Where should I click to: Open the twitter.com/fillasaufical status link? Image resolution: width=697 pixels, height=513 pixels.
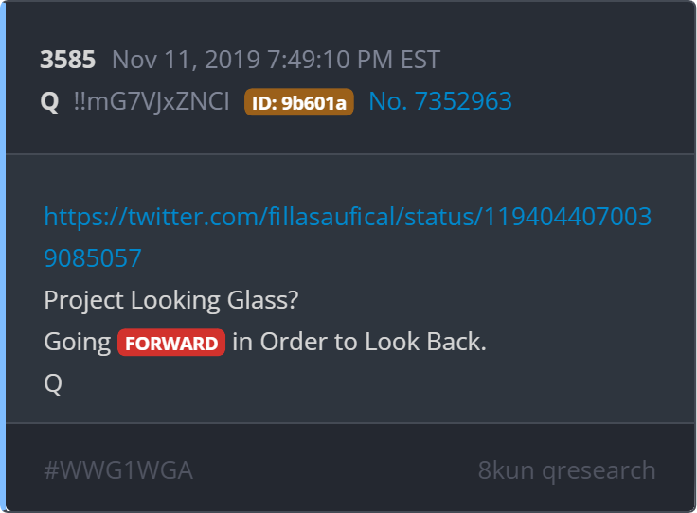pyautogui.click(x=348, y=217)
